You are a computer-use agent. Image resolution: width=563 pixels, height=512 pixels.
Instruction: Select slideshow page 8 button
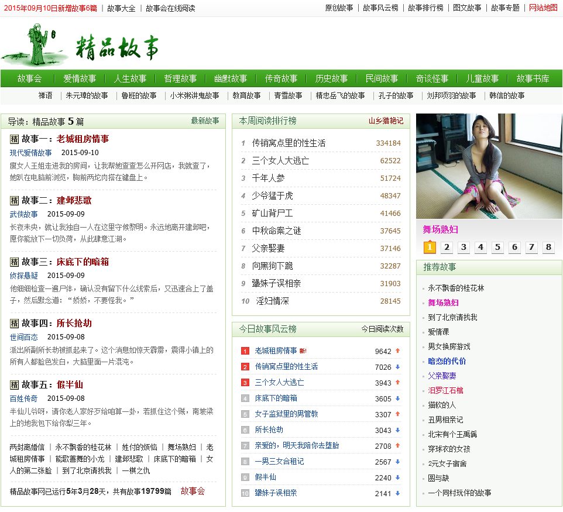point(548,247)
